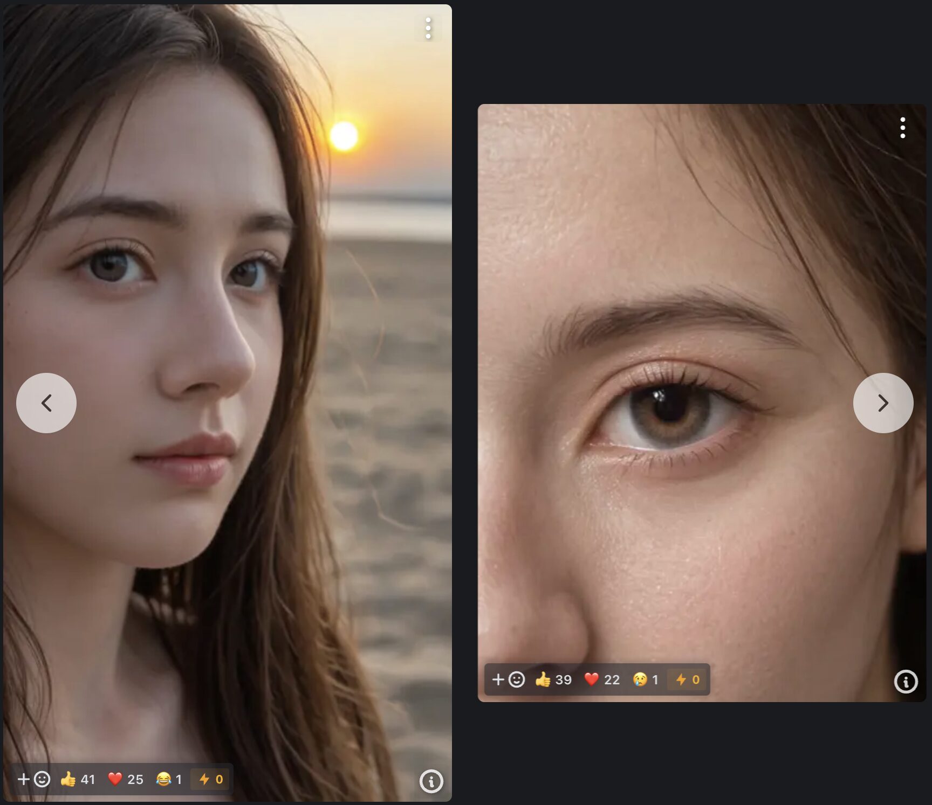Open the three-dot menu on the eye close-up
Screen dimensions: 932x805
coord(902,128)
